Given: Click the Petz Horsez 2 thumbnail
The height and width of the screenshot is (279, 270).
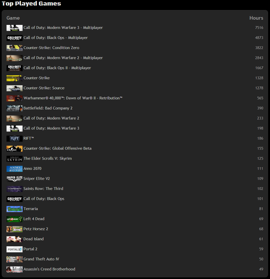Looking at the screenshot, I should point(15,229).
